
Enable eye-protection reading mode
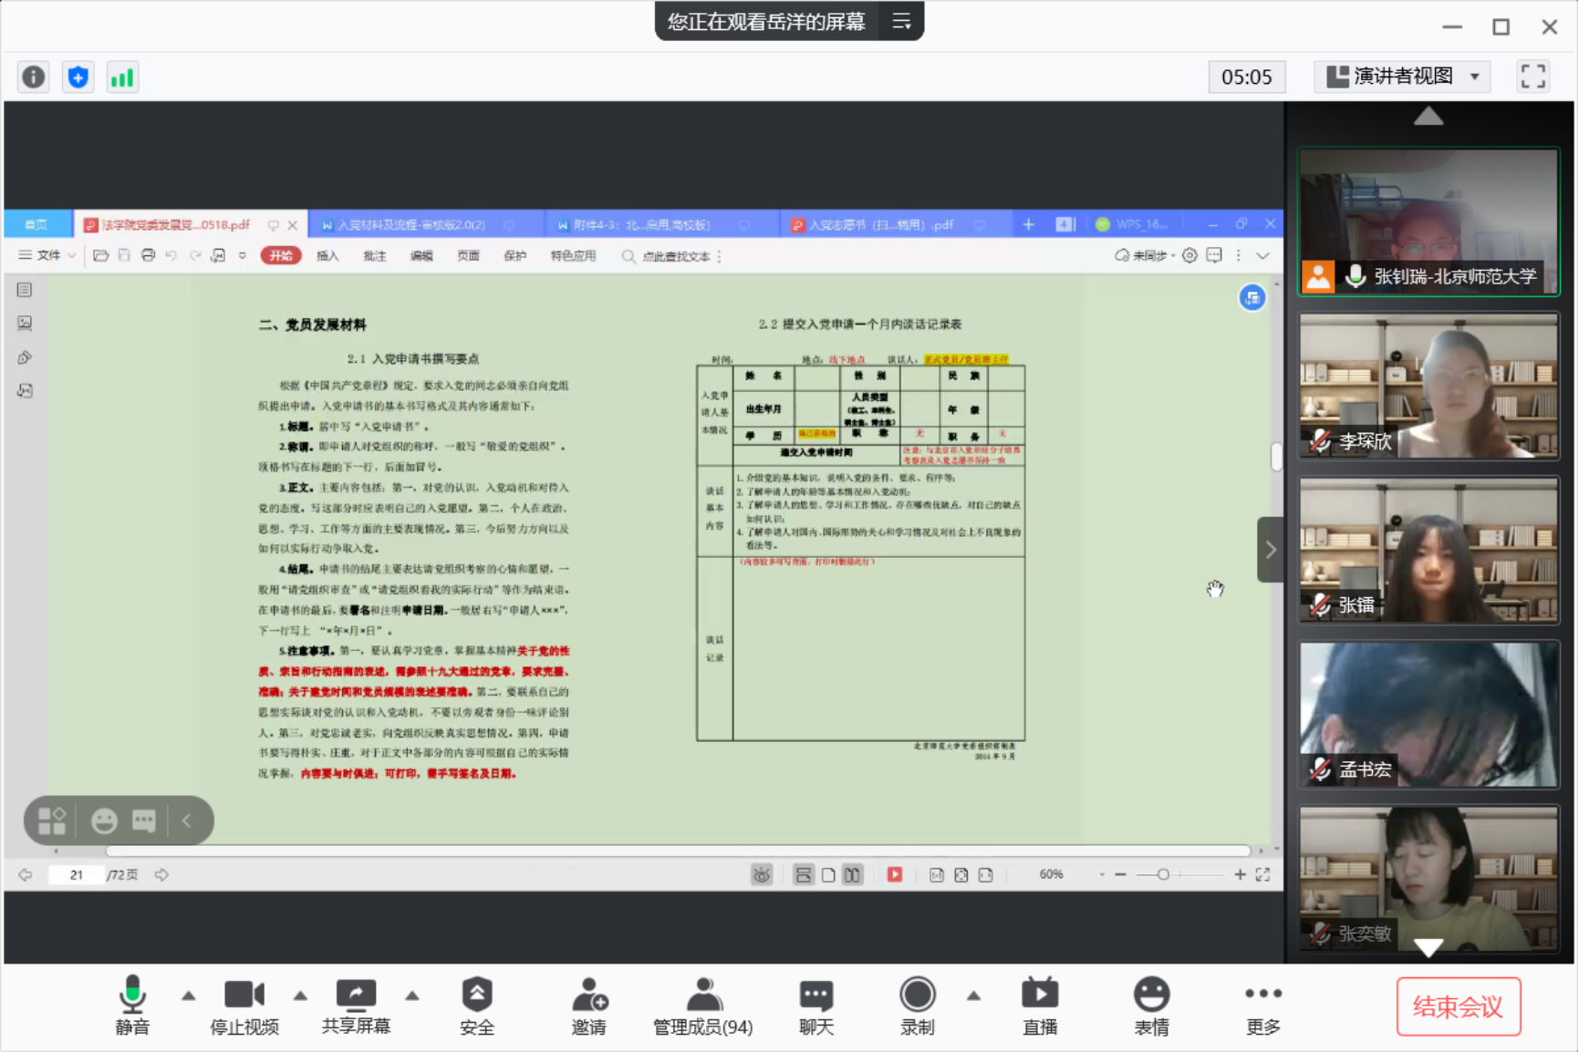[762, 873]
